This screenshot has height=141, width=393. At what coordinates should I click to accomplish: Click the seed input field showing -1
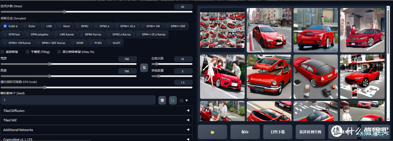78,100
